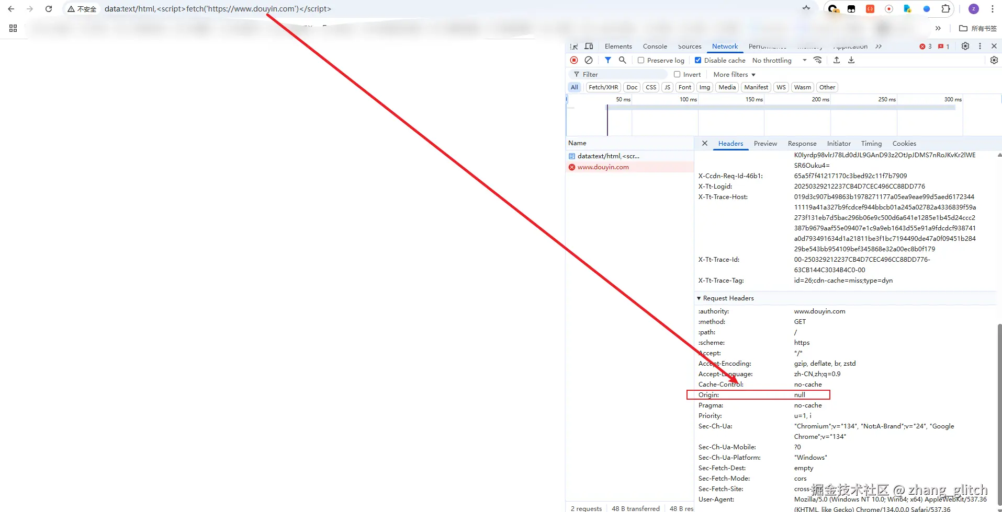1002x512 pixels.
Task: Select the Network panel tab
Action: click(x=725, y=46)
